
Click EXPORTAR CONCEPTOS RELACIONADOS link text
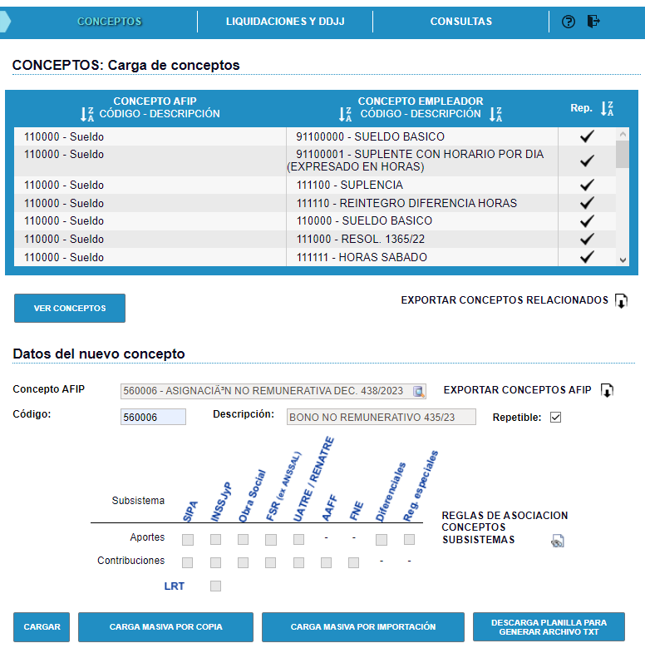pyautogui.click(x=505, y=300)
